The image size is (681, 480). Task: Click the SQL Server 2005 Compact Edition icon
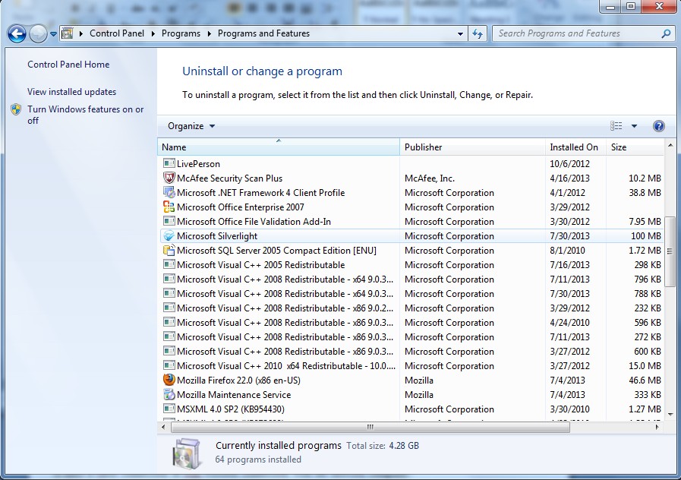[169, 250]
